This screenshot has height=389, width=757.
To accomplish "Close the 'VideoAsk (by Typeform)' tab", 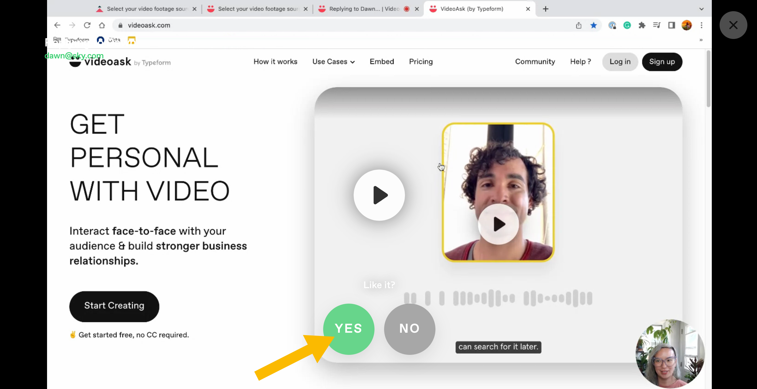I will coord(528,9).
